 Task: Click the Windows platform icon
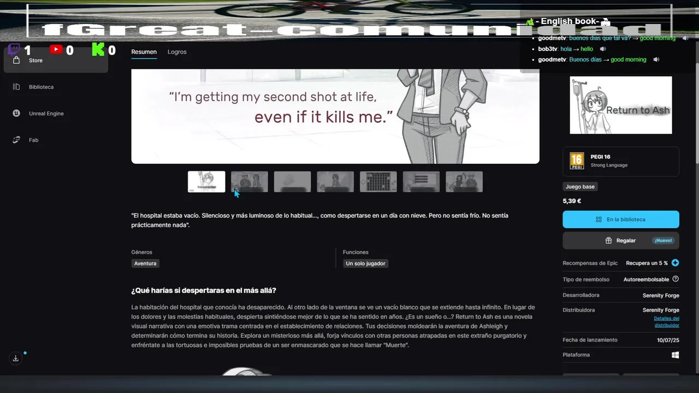point(676,355)
